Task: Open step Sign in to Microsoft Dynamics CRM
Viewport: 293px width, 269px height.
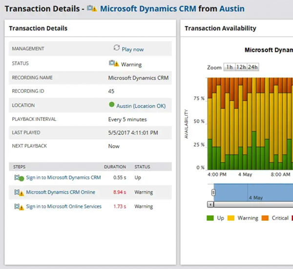Action: coord(63,178)
